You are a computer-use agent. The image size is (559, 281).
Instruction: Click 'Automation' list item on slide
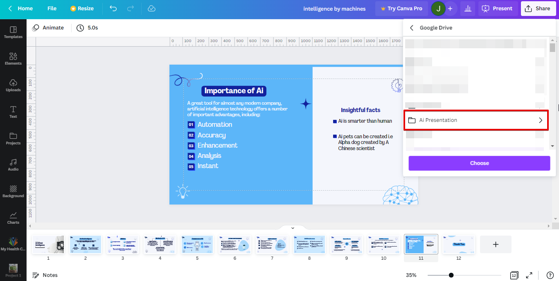tap(215, 124)
